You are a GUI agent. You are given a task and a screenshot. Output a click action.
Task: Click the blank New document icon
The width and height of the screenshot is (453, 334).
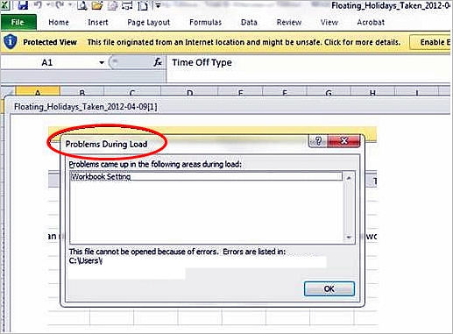(142, 5)
